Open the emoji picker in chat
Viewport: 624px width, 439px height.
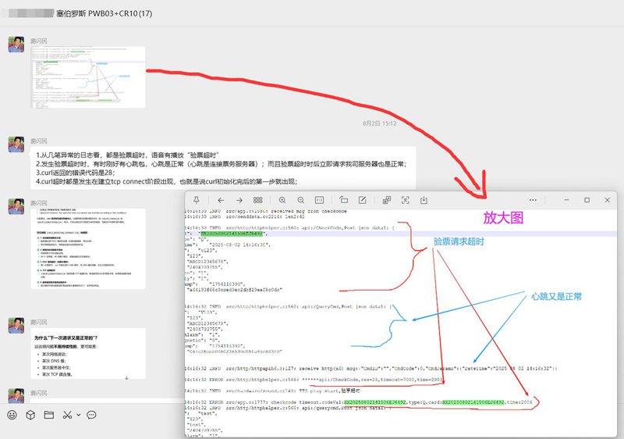click(x=12, y=414)
